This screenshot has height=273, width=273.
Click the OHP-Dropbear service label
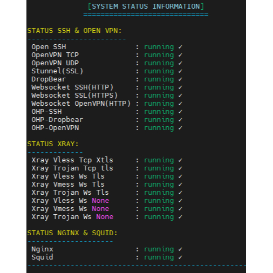click(x=57, y=120)
